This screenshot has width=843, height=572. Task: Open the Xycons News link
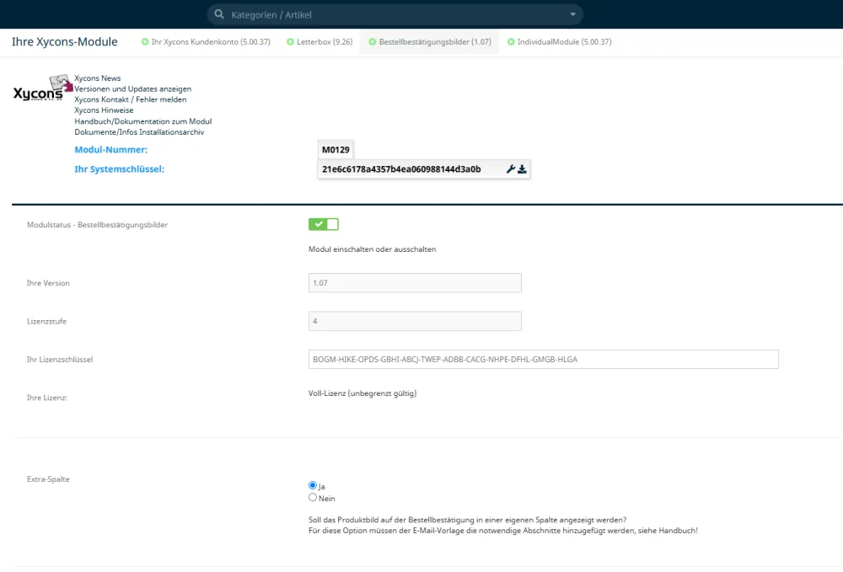[x=97, y=78]
